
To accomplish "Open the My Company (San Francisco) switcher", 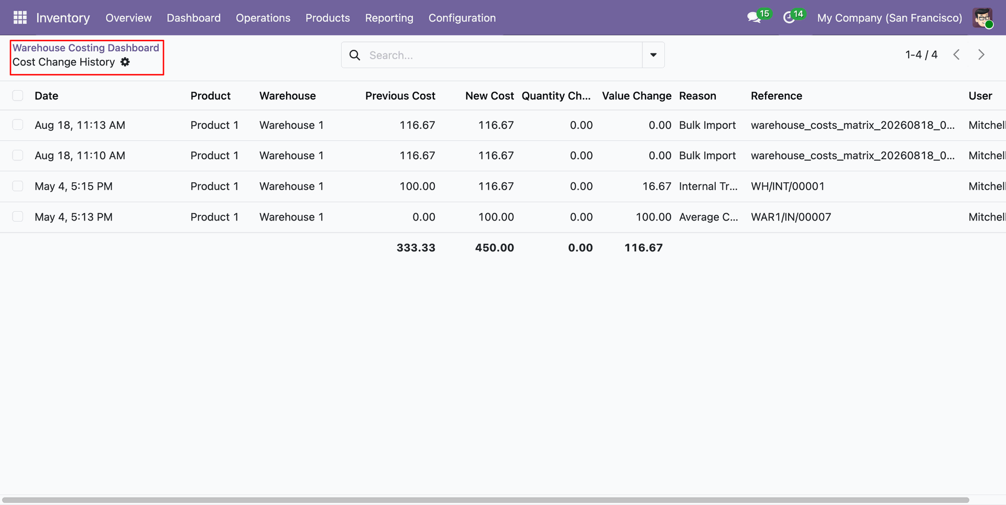I will click(890, 18).
